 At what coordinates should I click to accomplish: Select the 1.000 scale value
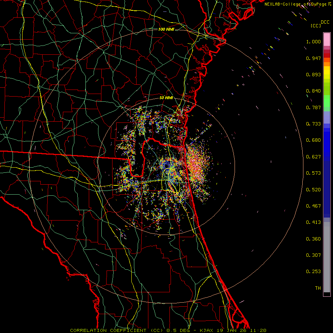(x=313, y=41)
